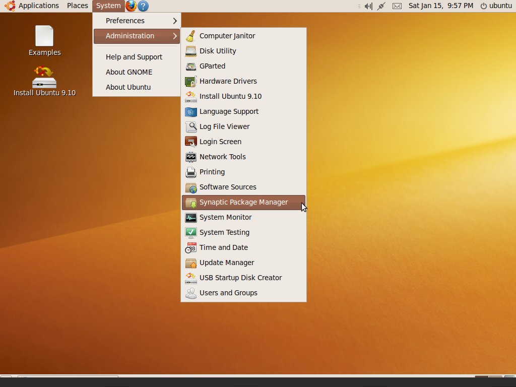Expand the Preferences submenu arrow

pyautogui.click(x=175, y=21)
